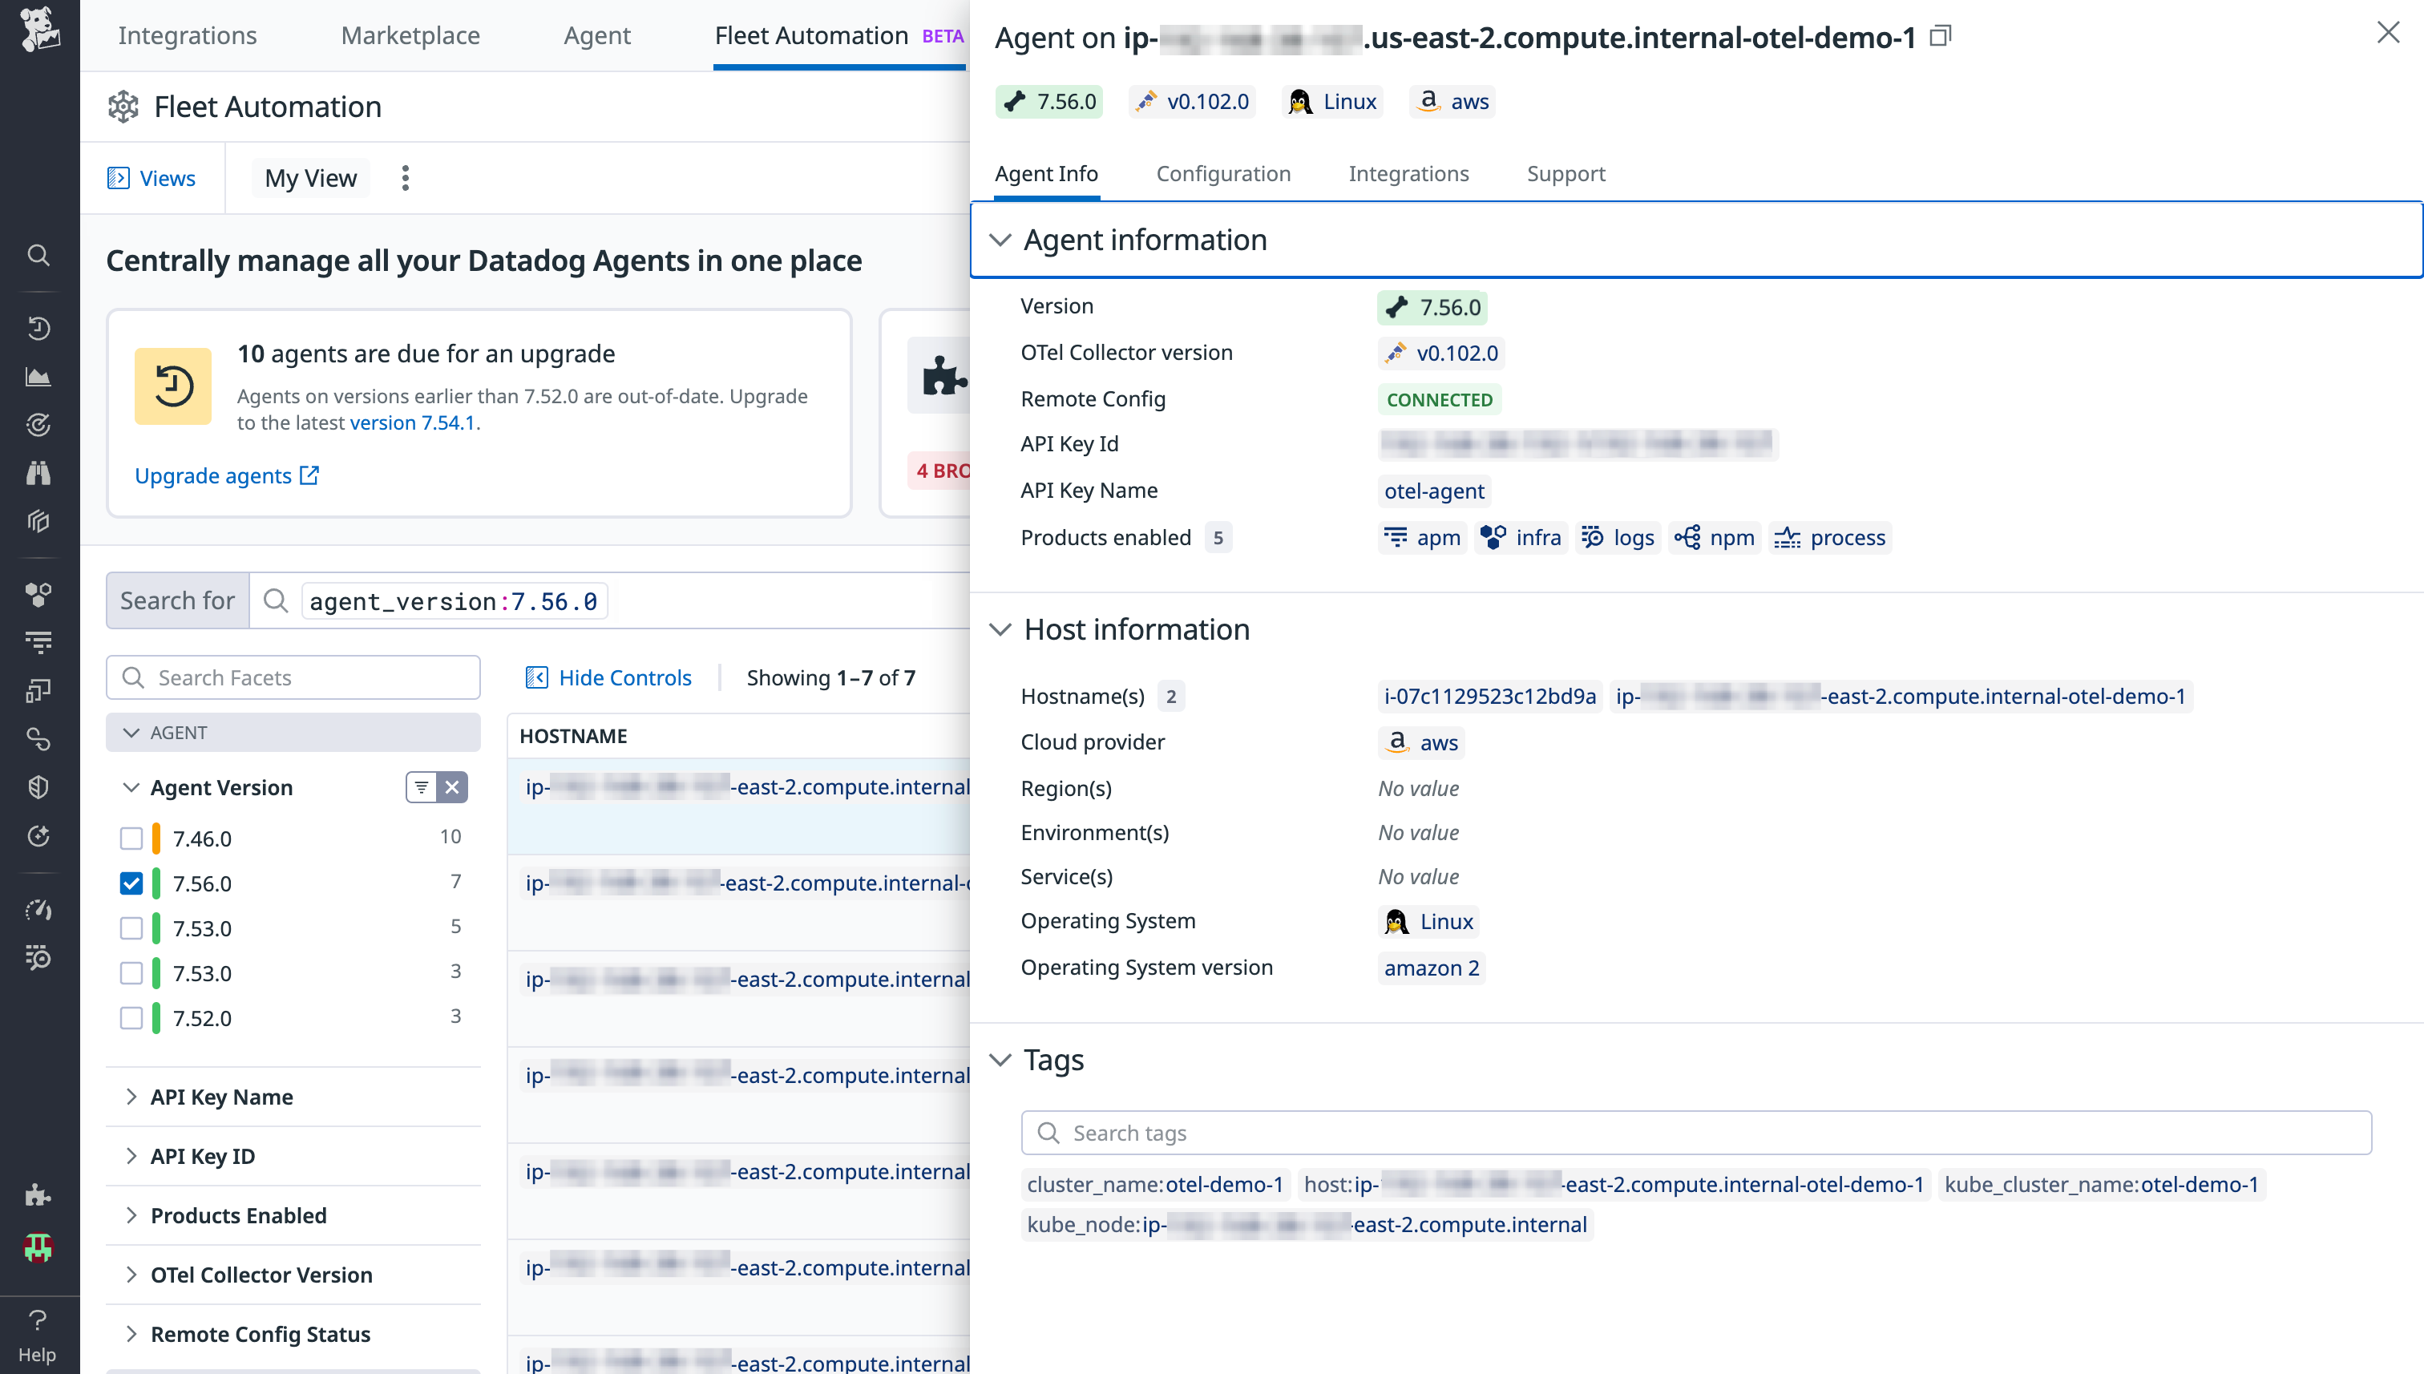Expand the Products Enabled facet
Viewport: 2424px width, 1374px height.
pyautogui.click(x=131, y=1215)
